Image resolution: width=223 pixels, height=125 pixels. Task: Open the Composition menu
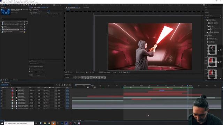9,3
